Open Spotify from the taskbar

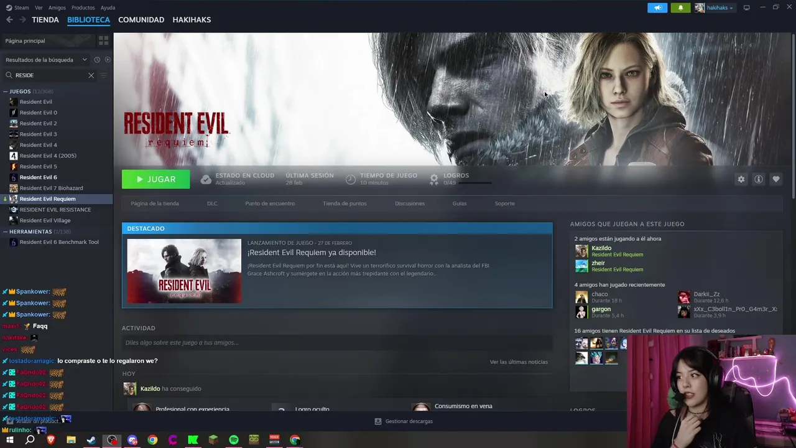pos(234,440)
